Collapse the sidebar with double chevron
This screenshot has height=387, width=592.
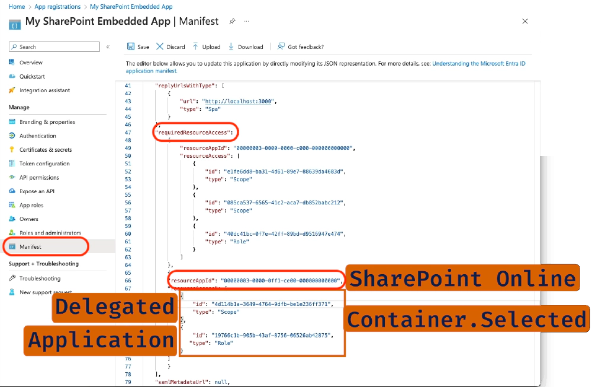108,47
